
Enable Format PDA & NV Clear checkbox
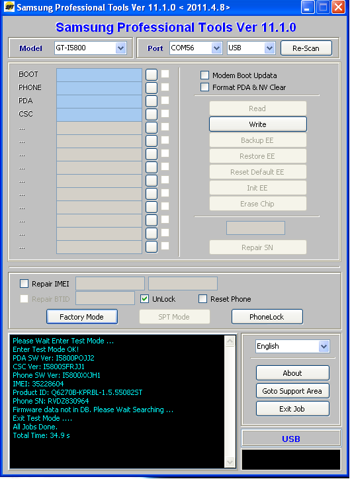point(204,87)
